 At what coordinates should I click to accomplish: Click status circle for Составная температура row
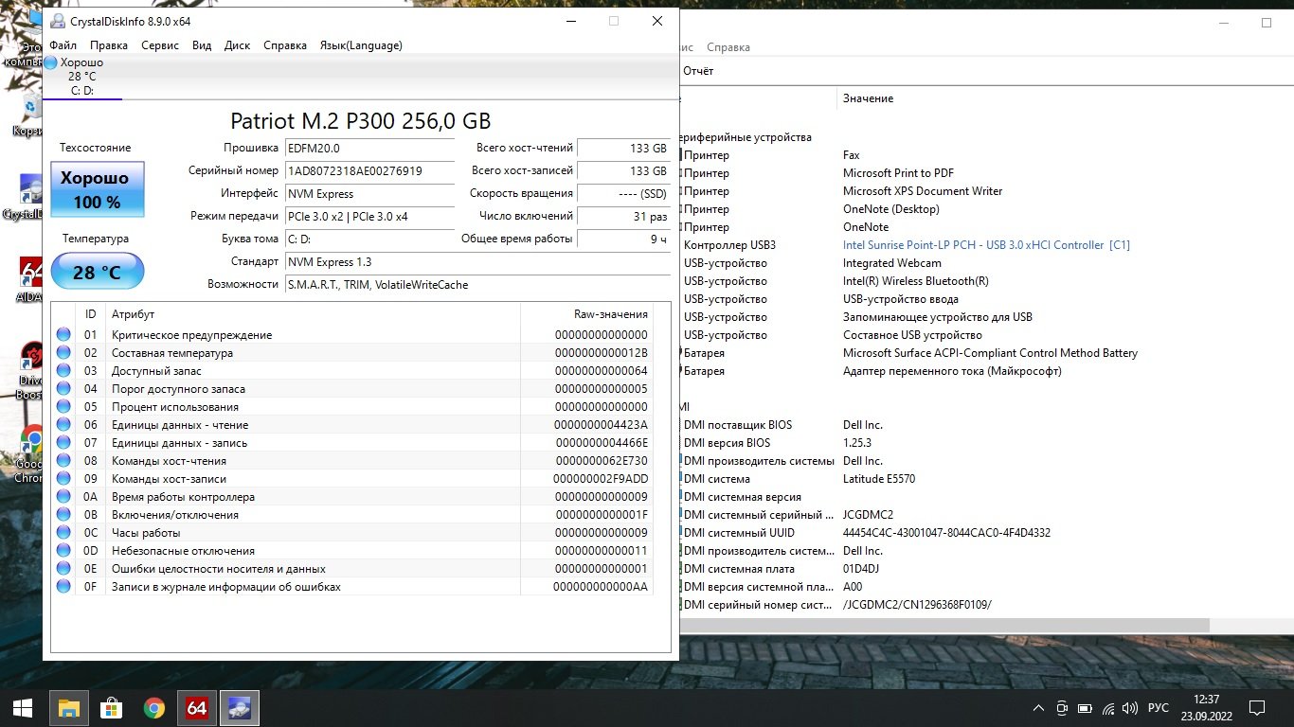[x=63, y=352]
